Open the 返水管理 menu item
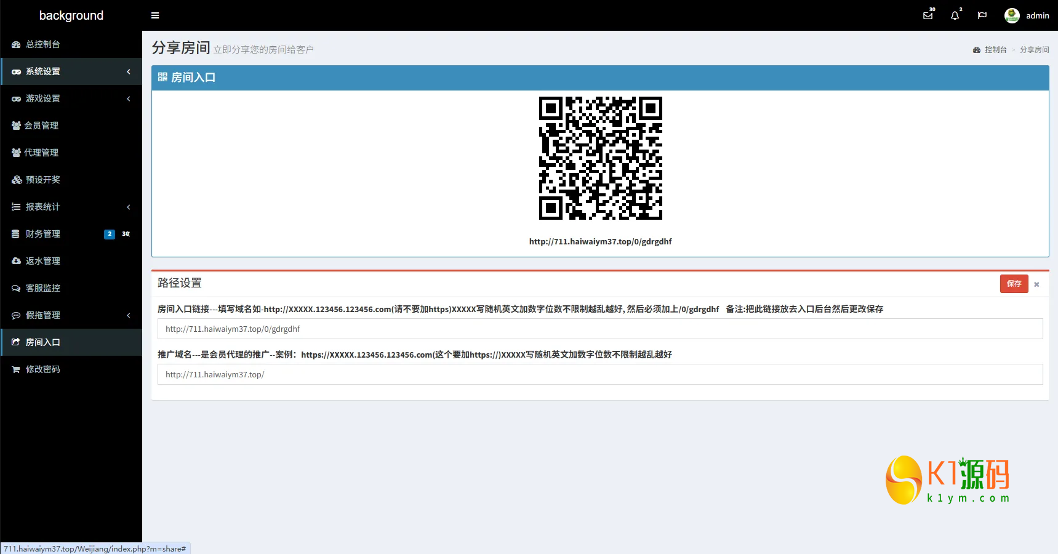The width and height of the screenshot is (1058, 554). 71,261
